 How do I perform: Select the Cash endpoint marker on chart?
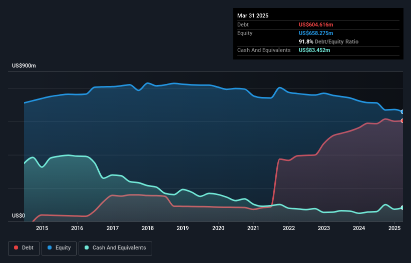coord(402,207)
